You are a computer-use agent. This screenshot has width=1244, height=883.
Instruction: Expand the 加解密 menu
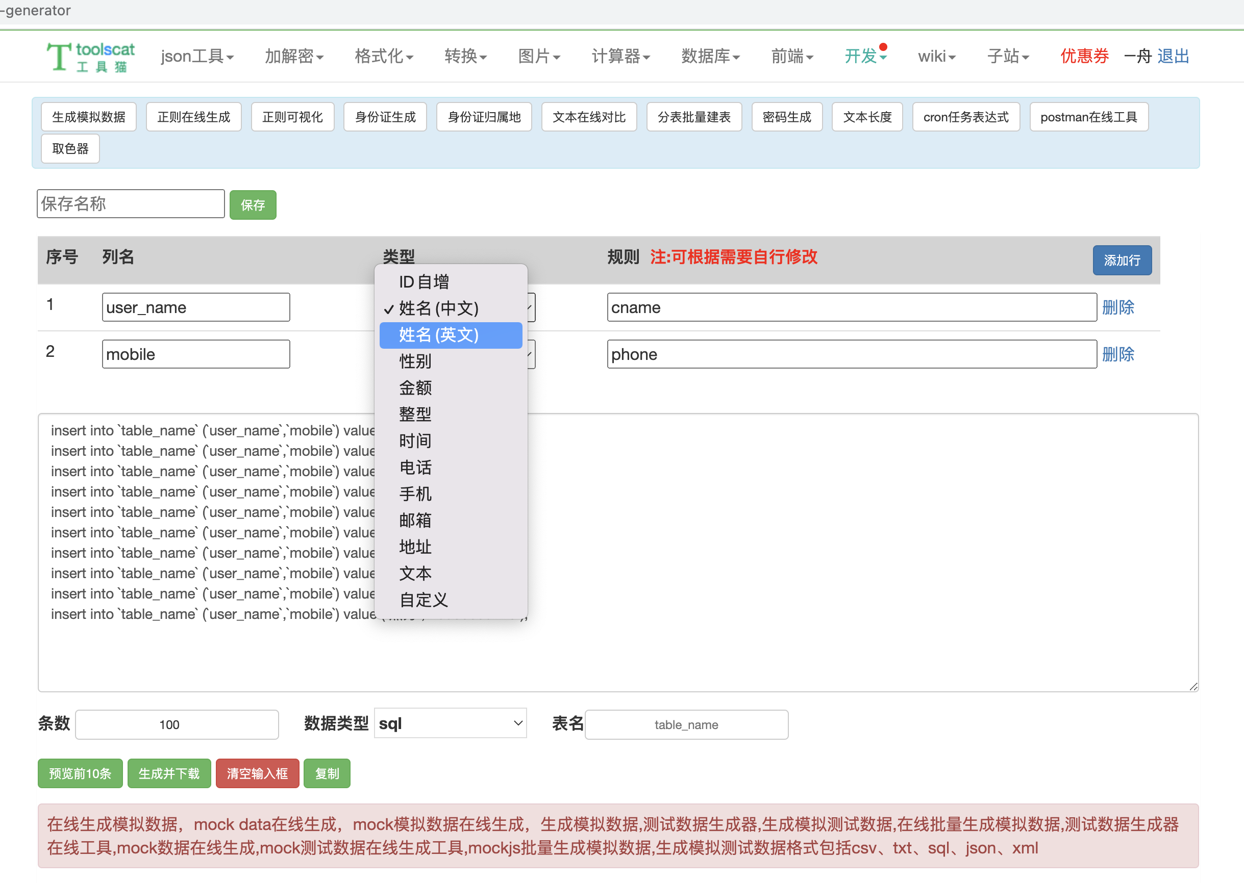293,57
